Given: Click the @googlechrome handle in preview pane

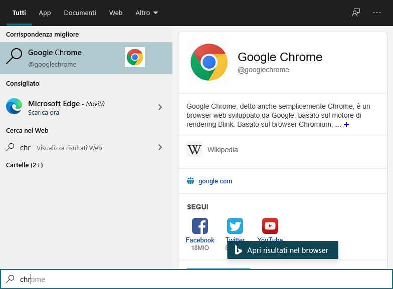Looking at the screenshot, I should click(263, 70).
